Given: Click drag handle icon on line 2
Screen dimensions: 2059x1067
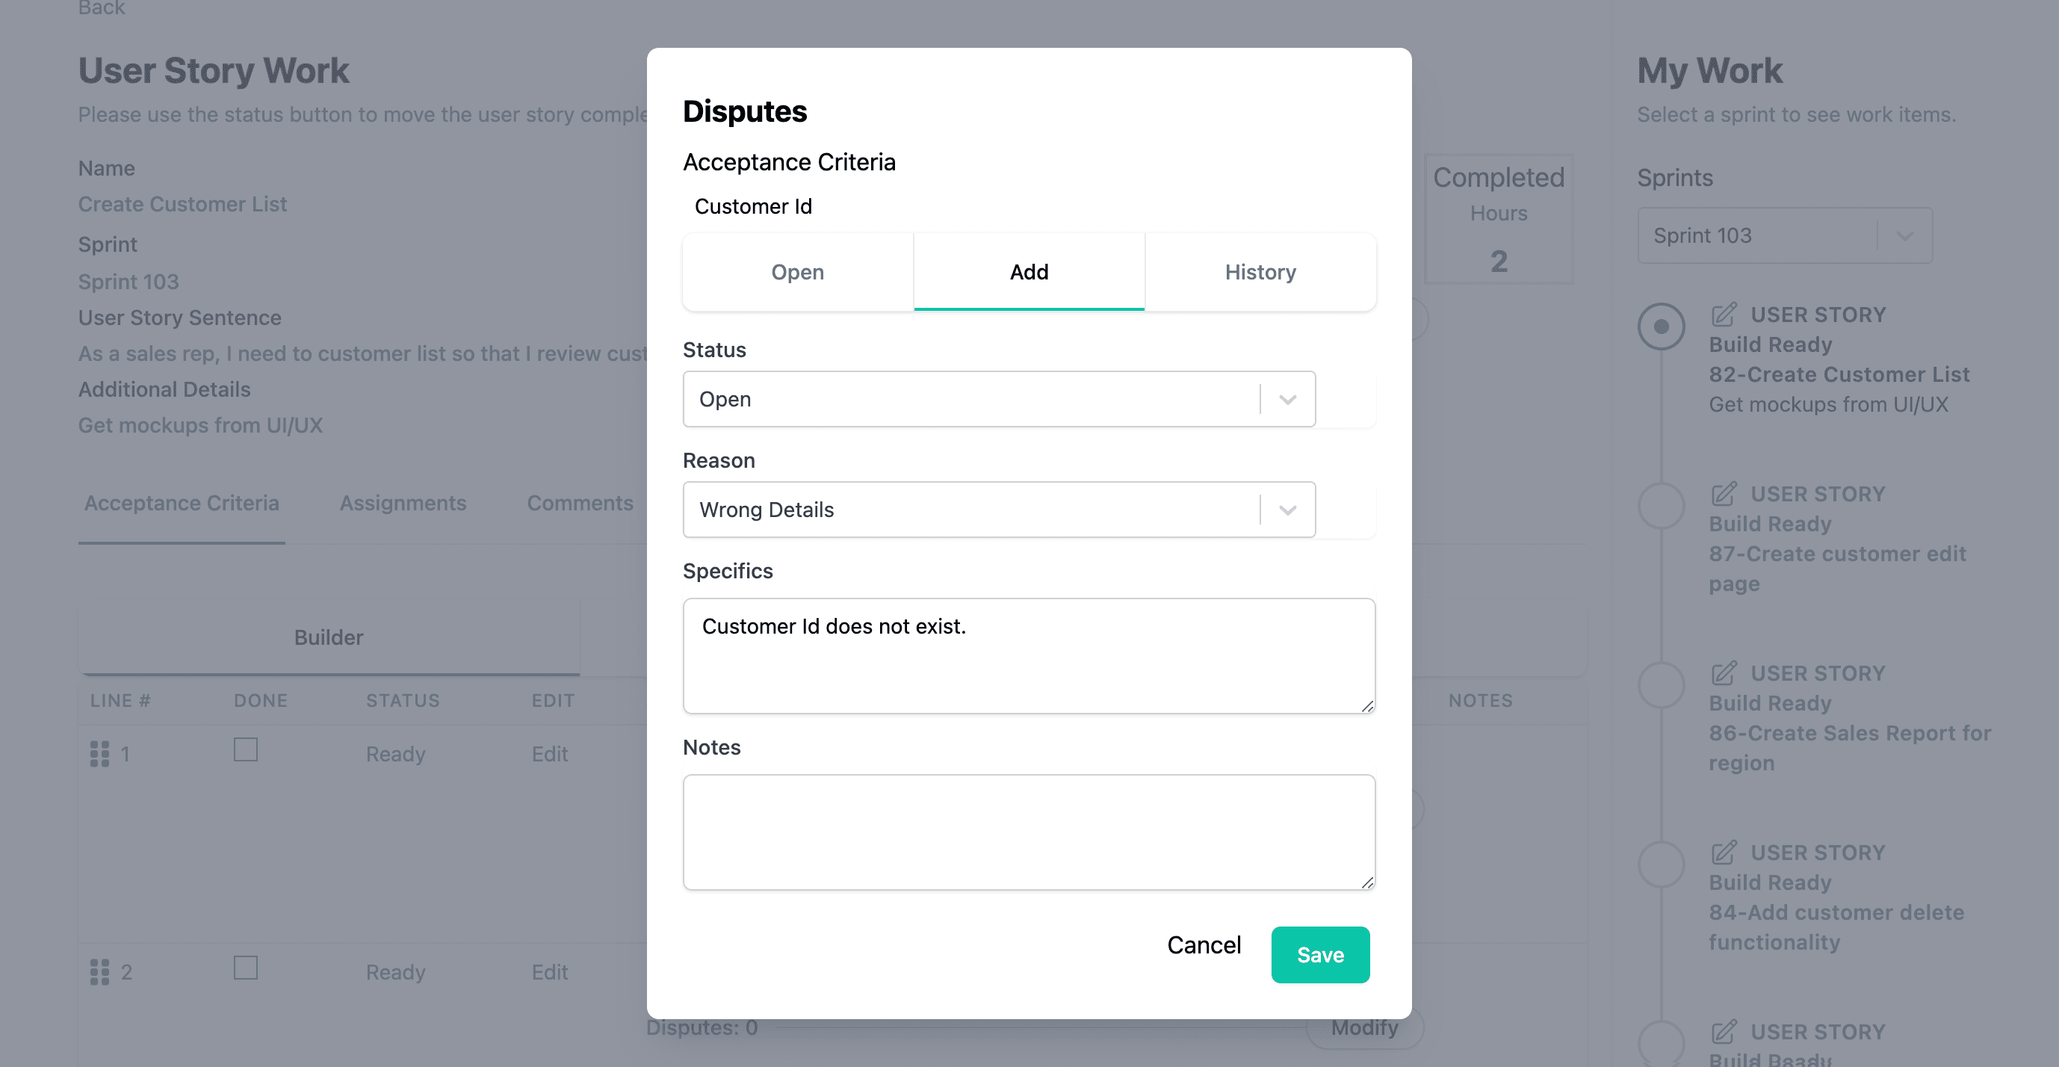Looking at the screenshot, I should click(99, 972).
